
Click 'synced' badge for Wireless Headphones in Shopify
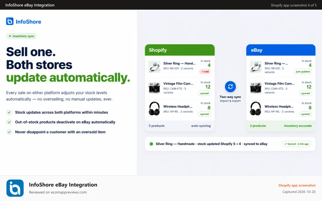coord(204,114)
